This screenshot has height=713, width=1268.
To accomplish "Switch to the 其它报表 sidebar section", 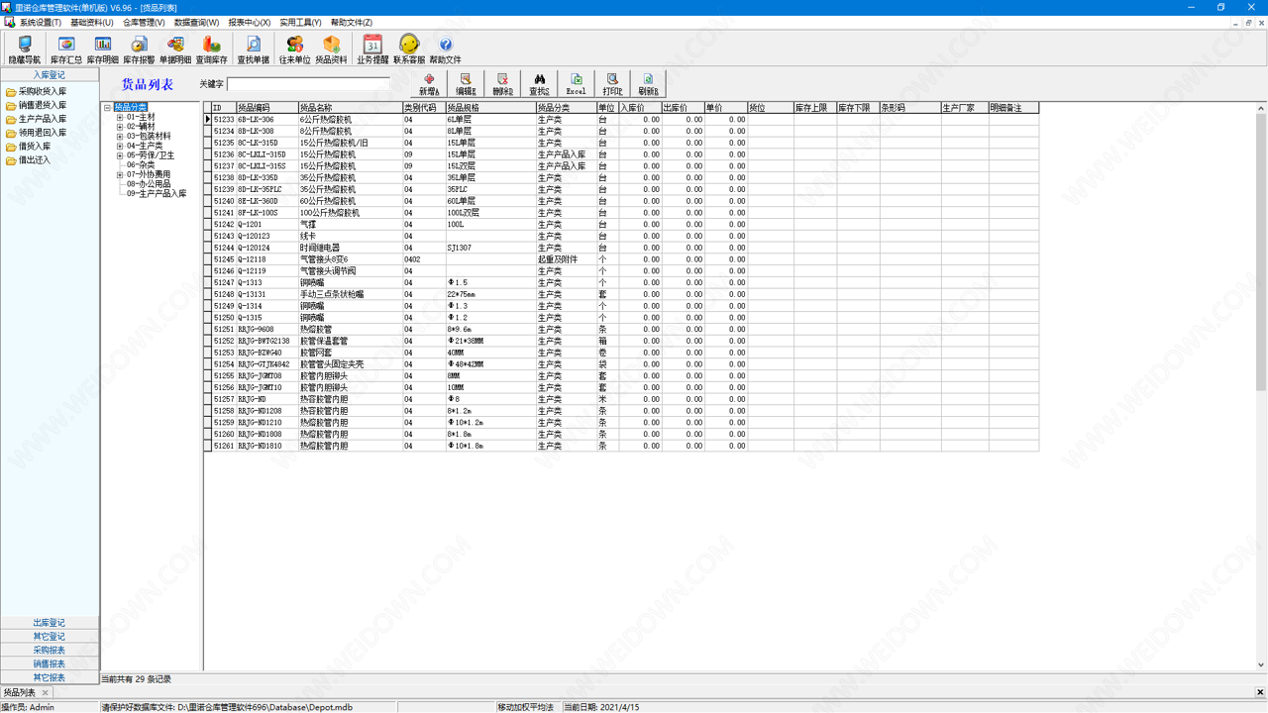I will point(50,678).
